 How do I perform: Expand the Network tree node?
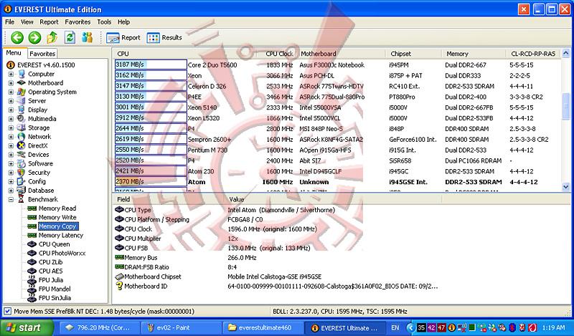pyautogui.click(x=11, y=137)
